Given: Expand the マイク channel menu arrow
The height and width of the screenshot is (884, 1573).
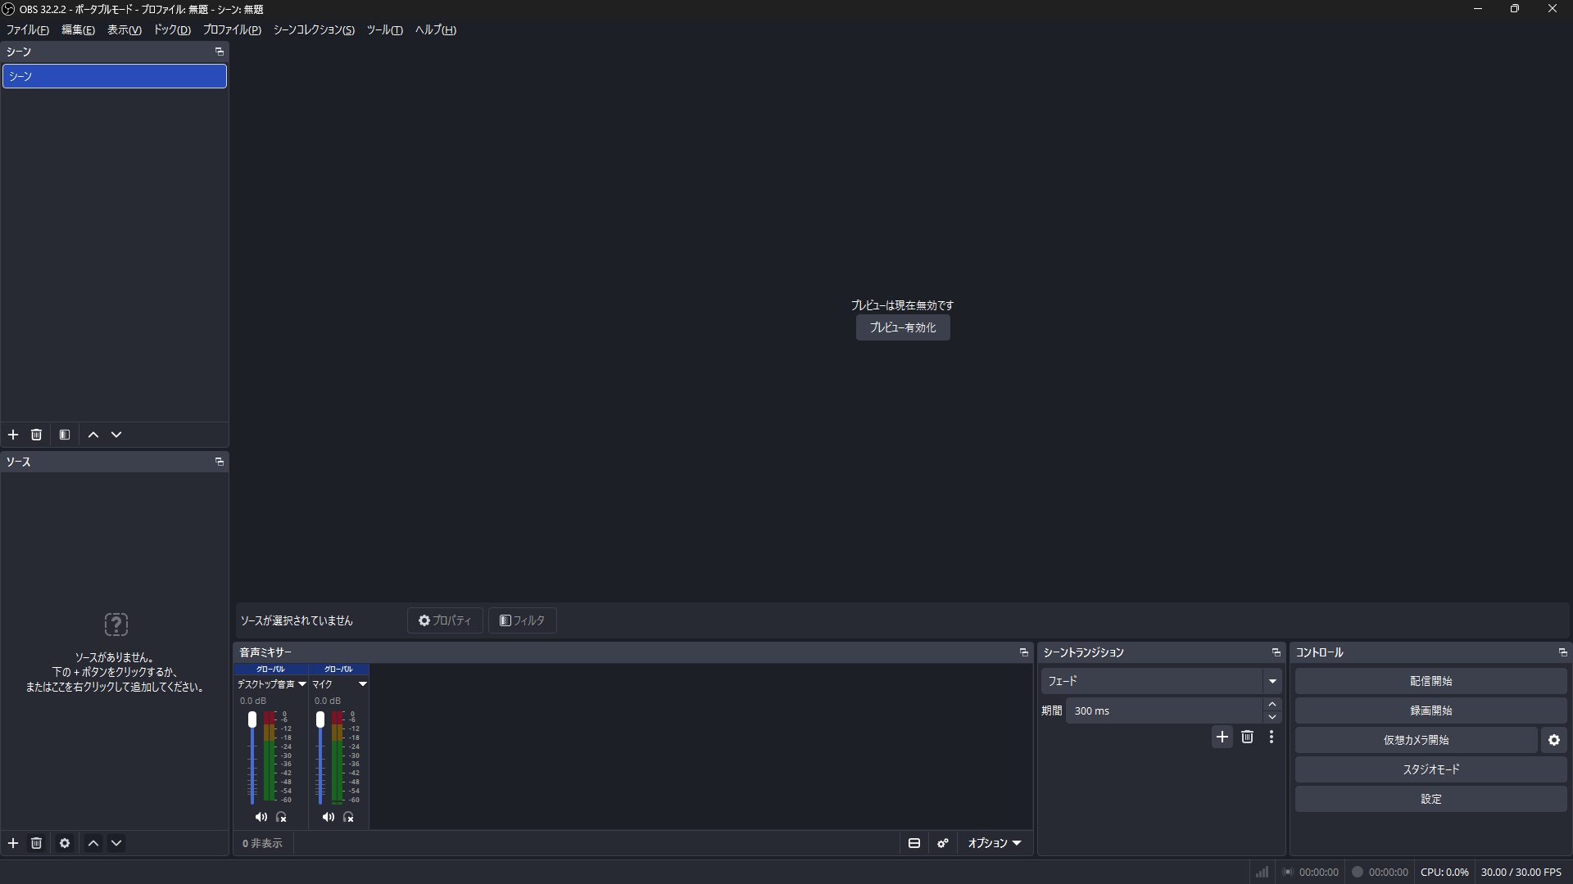Looking at the screenshot, I should point(363,684).
